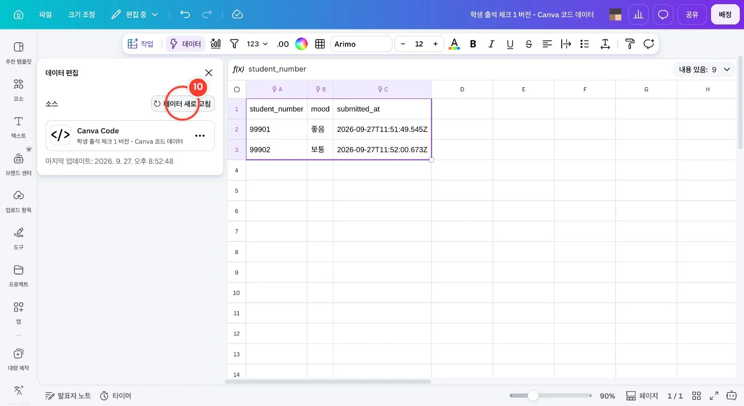Select the copy style paint roller
The width and height of the screenshot is (744, 406).
(630, 44)
